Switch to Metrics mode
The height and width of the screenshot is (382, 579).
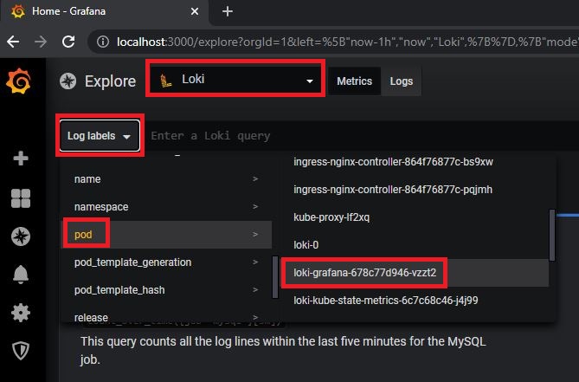click(355, 81)
